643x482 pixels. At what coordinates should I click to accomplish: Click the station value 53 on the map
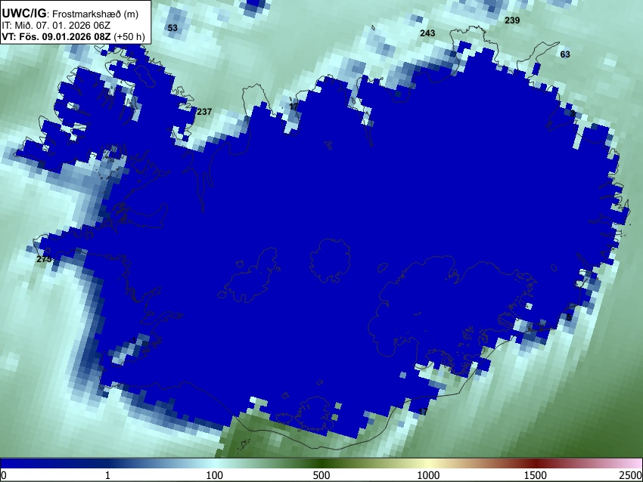[172, 28]
